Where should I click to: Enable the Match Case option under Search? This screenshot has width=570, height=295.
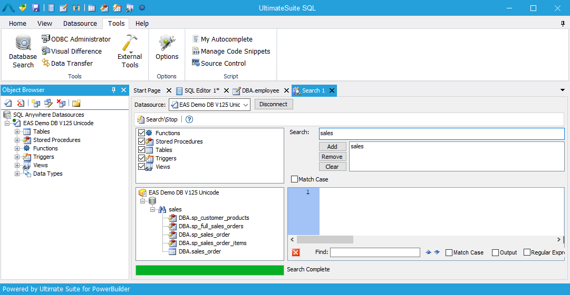pos(295,179)
